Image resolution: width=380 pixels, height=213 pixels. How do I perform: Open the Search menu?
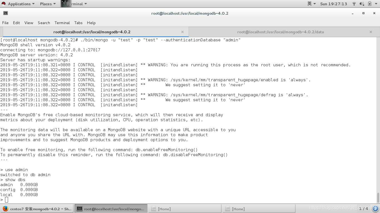coord(44,23)
